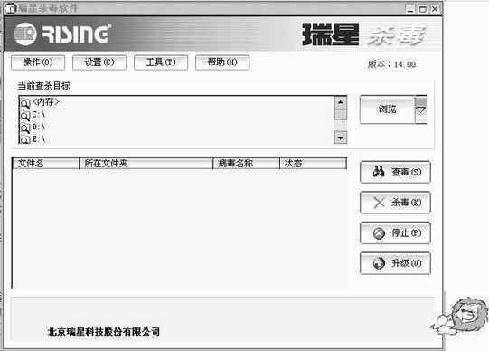Open the 操作(O) menu

[x=38, y=62]
